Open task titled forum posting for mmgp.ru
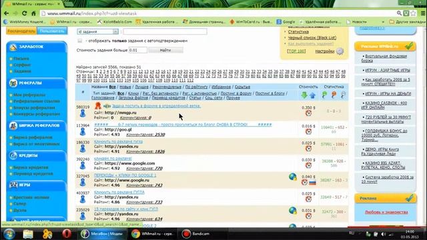This screenshot has height=240, width=427. coord(156,106)
